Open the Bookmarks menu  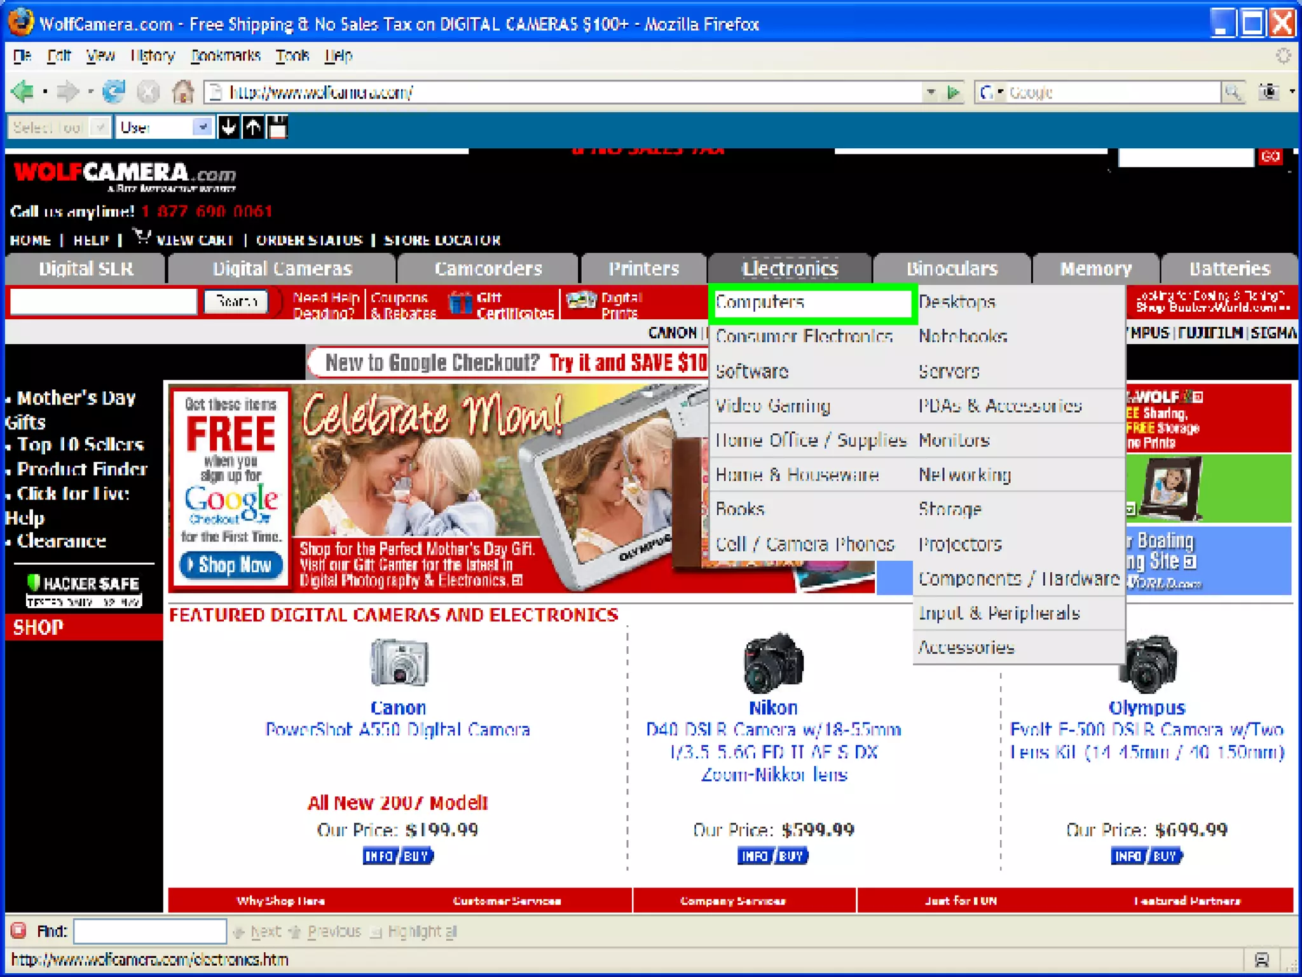click(226, 56)
